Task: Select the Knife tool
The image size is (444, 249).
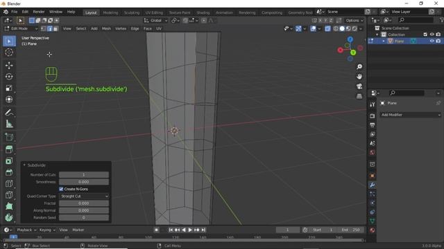Action: click(x=9, y=195)
